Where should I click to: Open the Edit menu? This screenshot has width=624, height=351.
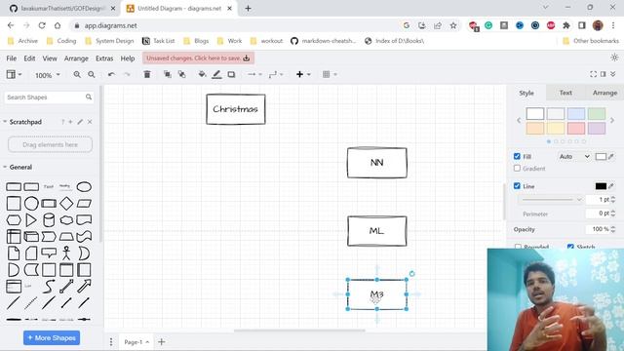(29, 58)
